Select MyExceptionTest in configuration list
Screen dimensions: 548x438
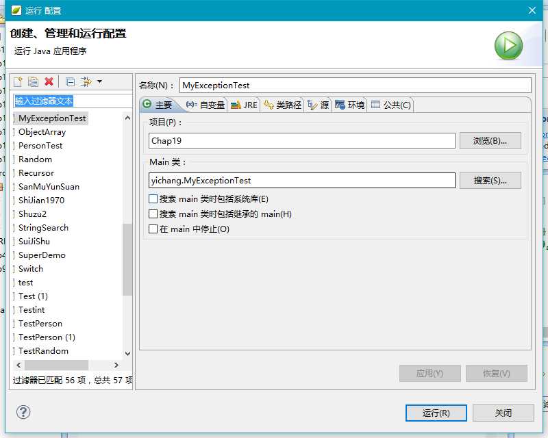pyautogui.click(x=52, y=118)
